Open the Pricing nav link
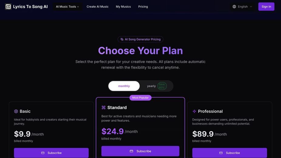This screenshot has height=158, width=281. pyautogui.click(x=143, y=7)
